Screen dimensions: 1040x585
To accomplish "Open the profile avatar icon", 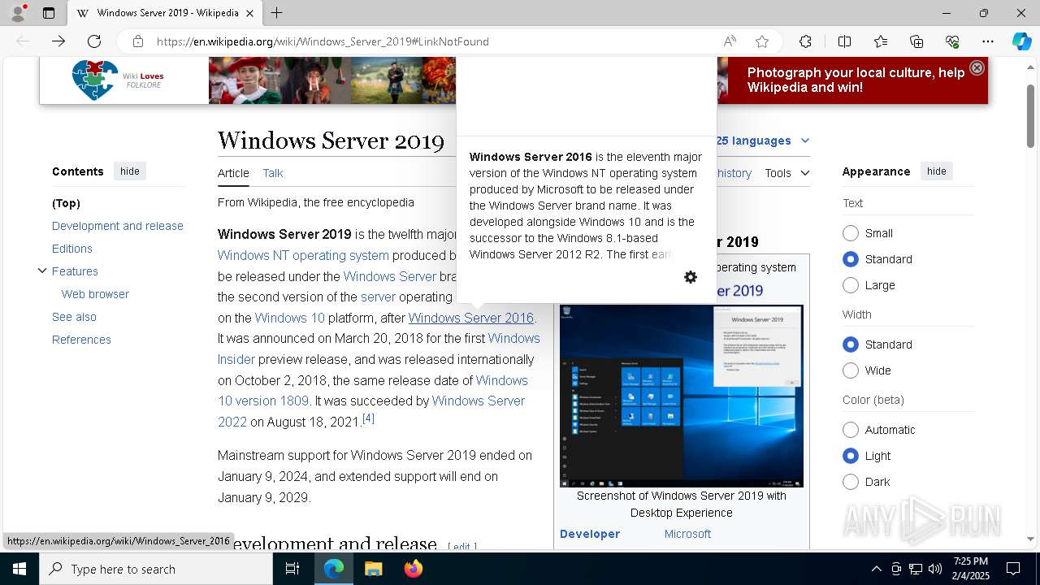I will click(x=18, y=13).
